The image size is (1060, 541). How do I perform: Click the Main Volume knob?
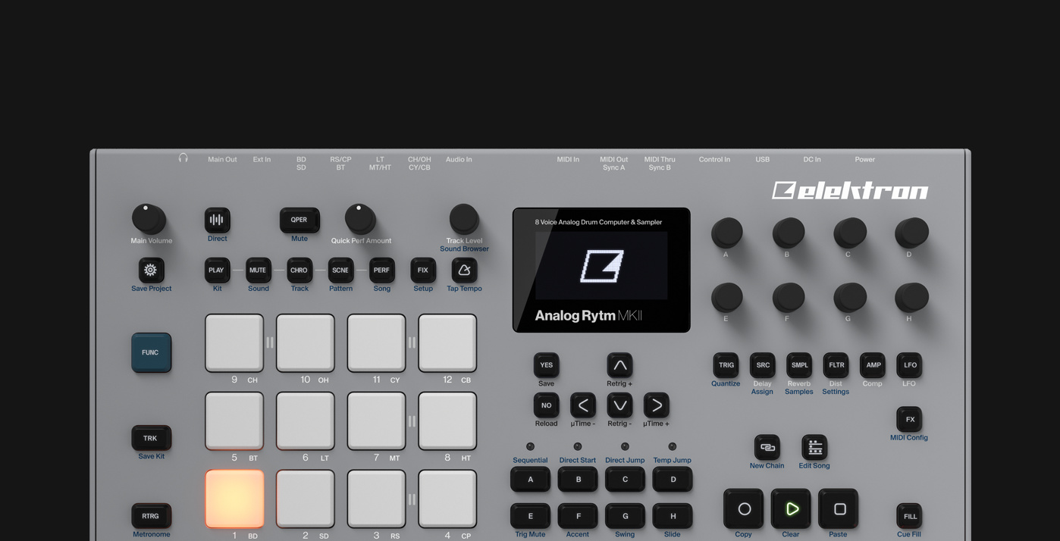tap(149, 219)
